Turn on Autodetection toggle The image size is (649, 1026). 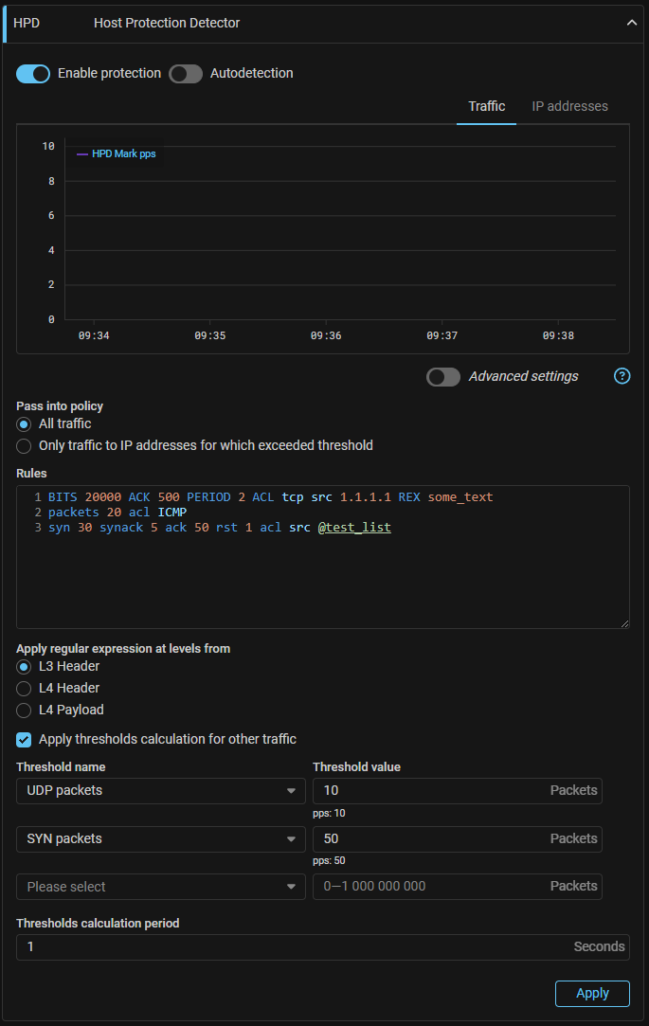(x=186, y=74)
